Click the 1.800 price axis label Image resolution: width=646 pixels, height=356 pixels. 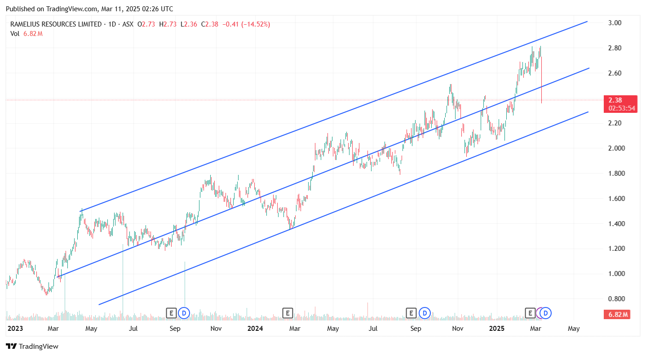[x=616, y=174]
